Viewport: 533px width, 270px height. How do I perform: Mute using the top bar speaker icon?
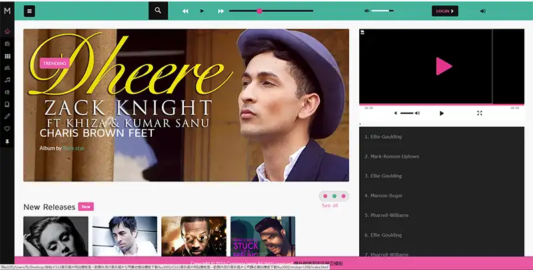(367, 11)
